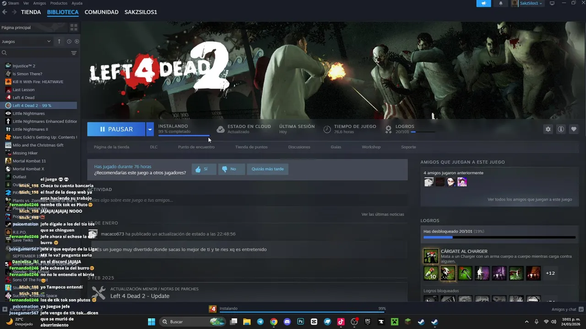This screenshot has width=586, height=329.
Task: Switch library to grid collections view
Action: point(74,27)
